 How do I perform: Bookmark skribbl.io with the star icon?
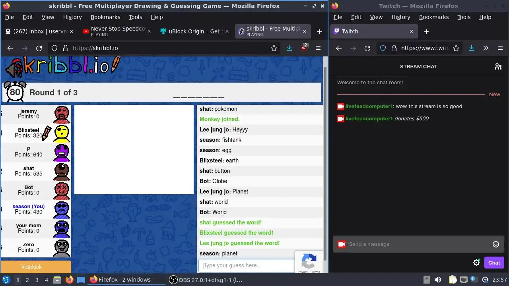pyautogui.click(x=274, y=48)
